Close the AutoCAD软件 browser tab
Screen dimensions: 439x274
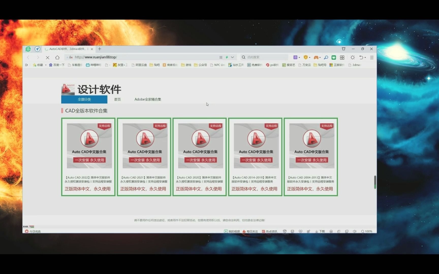[92, 49]
